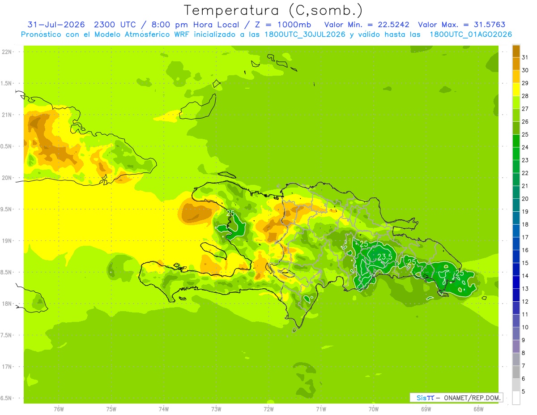The image size is (537, 415).
Task: Click the "21N" latitude label
Action: (x=7, y=115)
